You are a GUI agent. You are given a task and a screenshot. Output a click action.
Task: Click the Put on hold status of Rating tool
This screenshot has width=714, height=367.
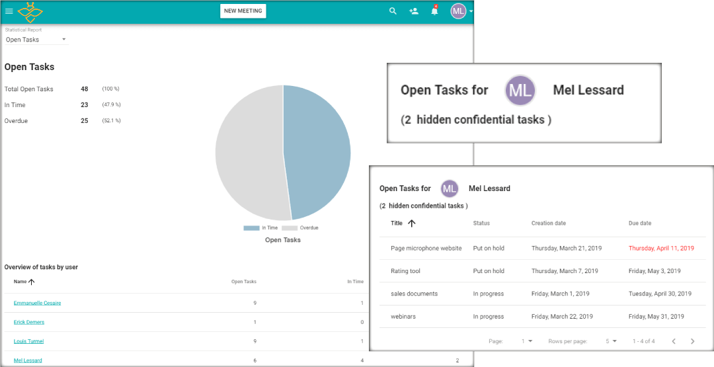[x=489, y=271]
